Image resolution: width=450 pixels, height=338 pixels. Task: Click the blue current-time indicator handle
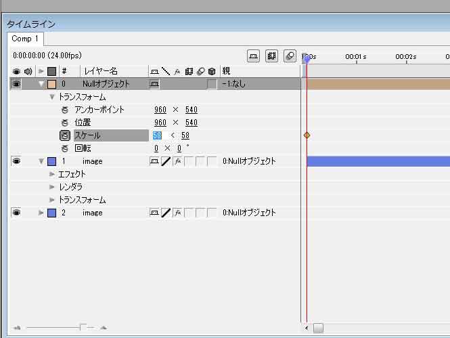pyautogui.click(x=307, y=58)
